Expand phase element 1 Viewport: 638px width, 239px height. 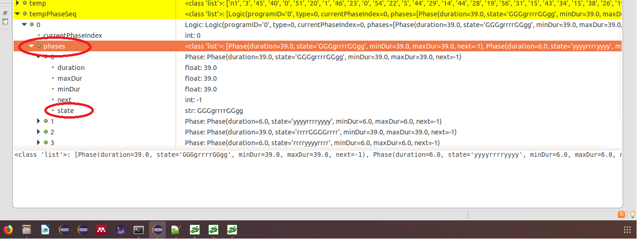(39, 121)
